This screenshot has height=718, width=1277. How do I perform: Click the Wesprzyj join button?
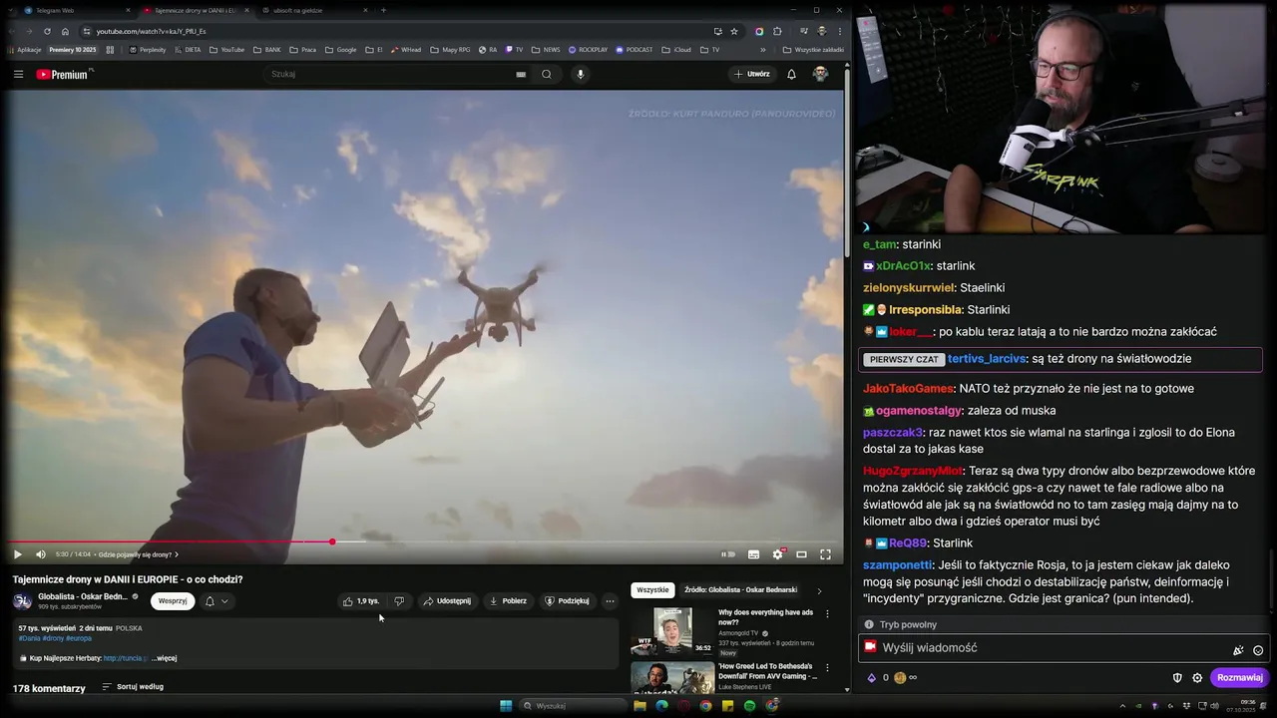pos(173,601)
